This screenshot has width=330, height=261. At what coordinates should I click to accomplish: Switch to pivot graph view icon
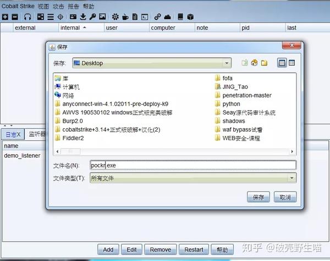[x=40, y=17]
